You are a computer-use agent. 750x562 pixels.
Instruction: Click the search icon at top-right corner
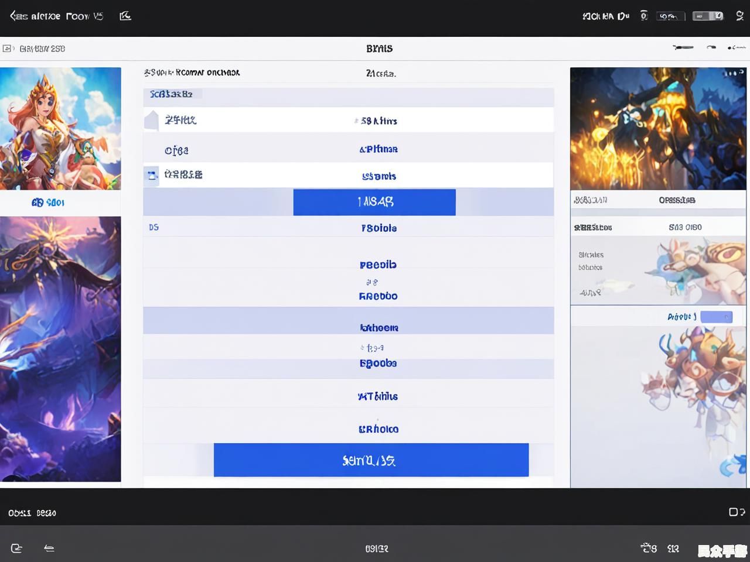click(740, 16)
